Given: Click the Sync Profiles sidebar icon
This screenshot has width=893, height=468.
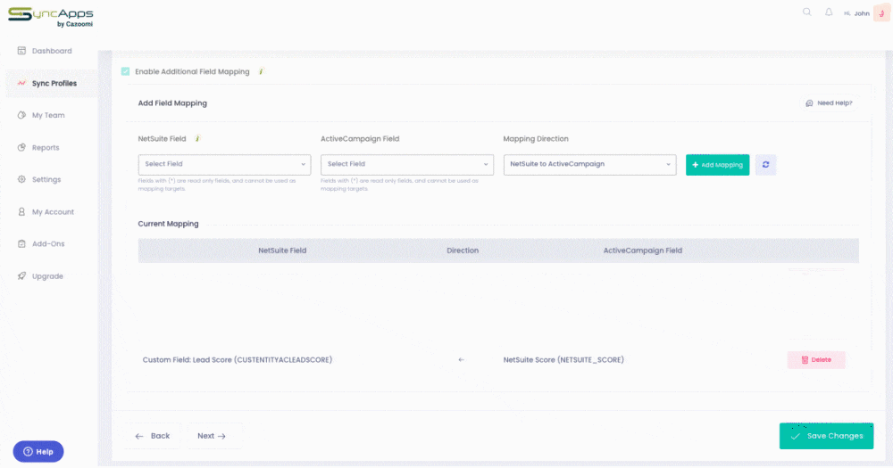Looking at the screenshot, I should coord(21,83).
